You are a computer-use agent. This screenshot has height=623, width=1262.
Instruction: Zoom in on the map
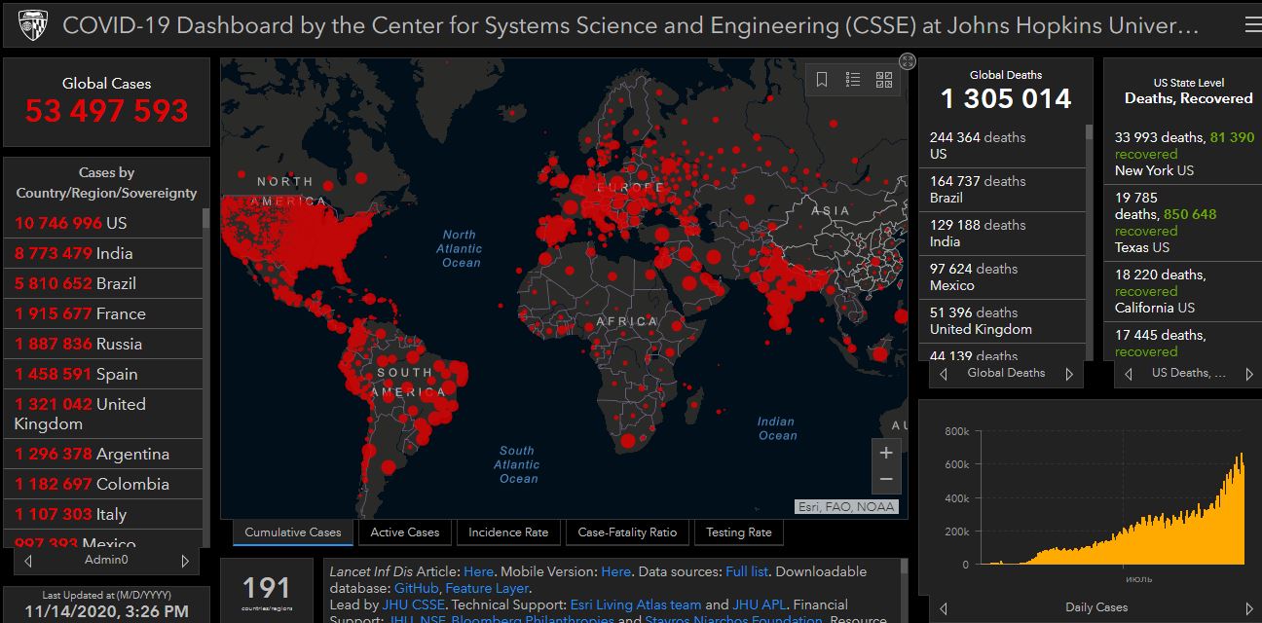tap(886, 453)
